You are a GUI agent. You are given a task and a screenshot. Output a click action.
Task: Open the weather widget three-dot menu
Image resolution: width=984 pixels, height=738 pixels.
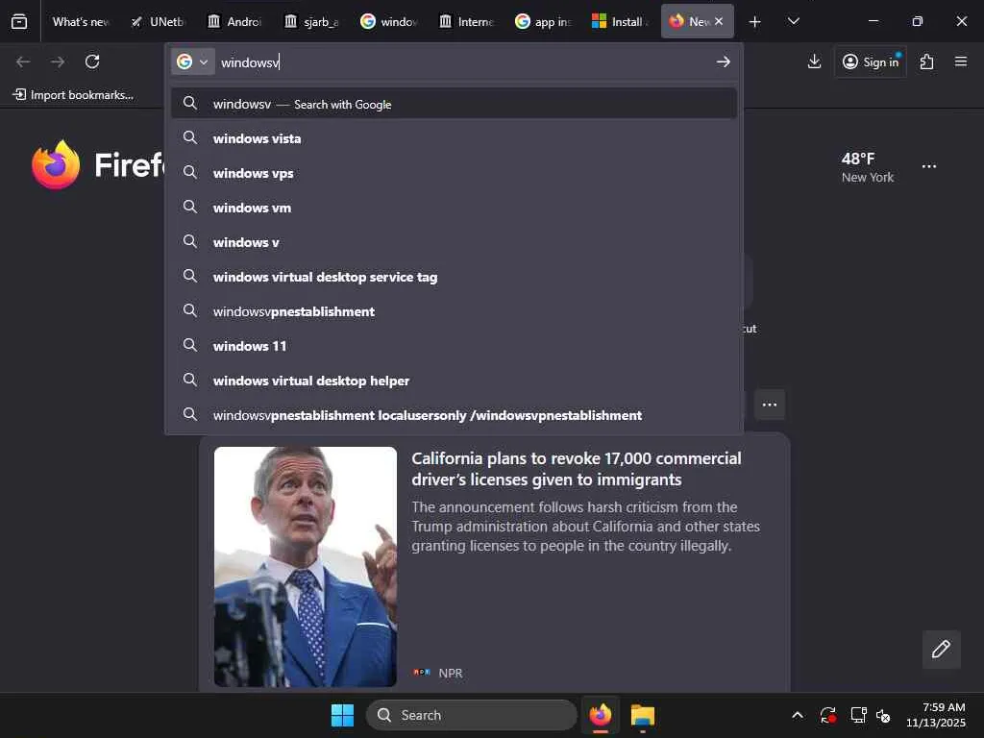point(929,166)
